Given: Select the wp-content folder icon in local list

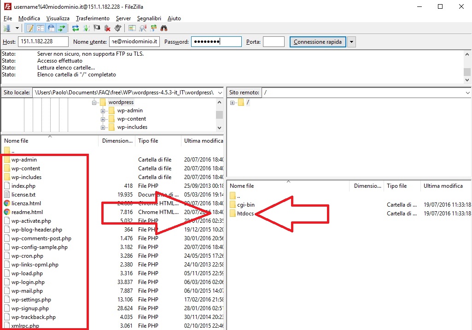Looking at the screenshot, I should click(7, 168).
